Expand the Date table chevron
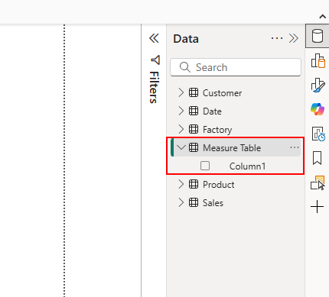The image size is (329, 297). point(181,111)
